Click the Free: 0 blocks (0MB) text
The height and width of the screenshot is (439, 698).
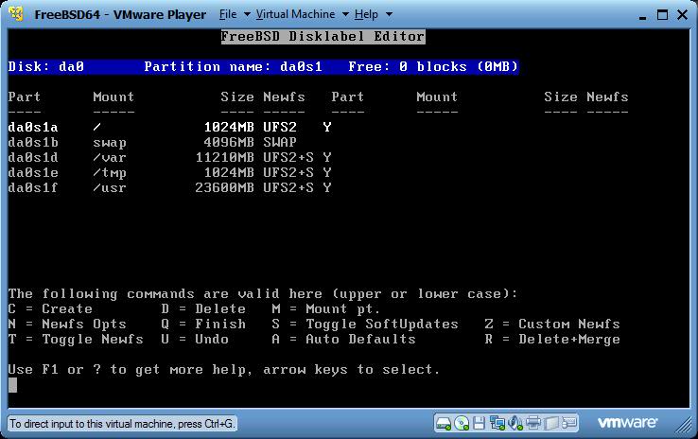click(433, 67)
